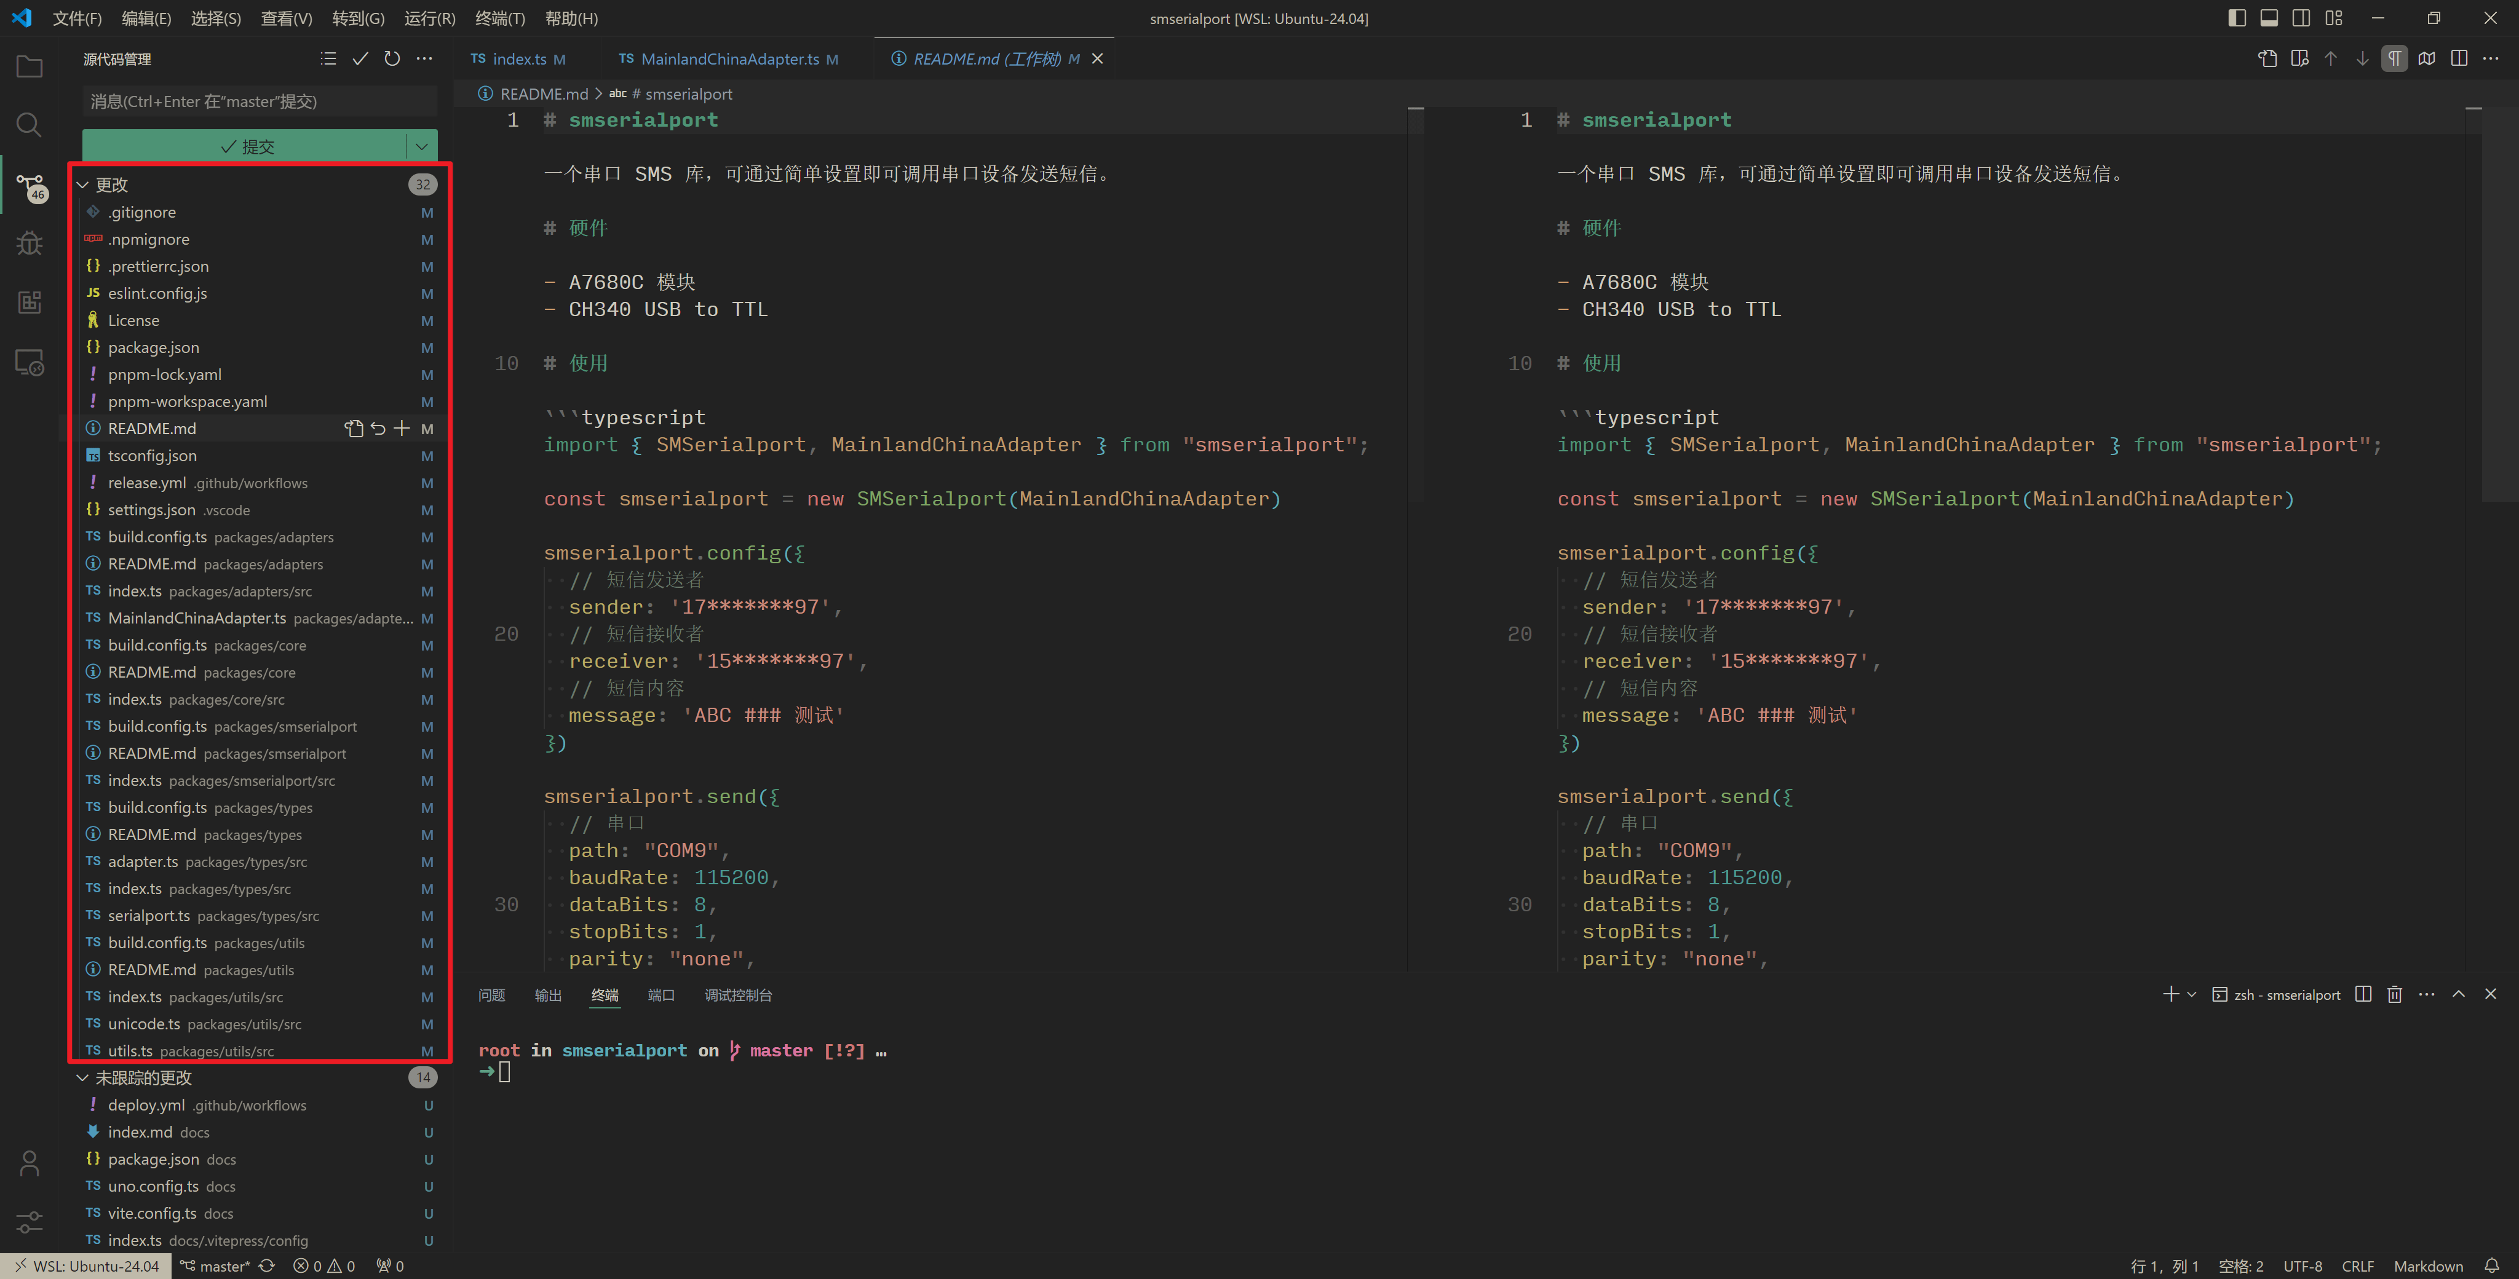Open commit button dropdown arrow
This screenshot has width=2519, height=1279.
tap(421, 147)
